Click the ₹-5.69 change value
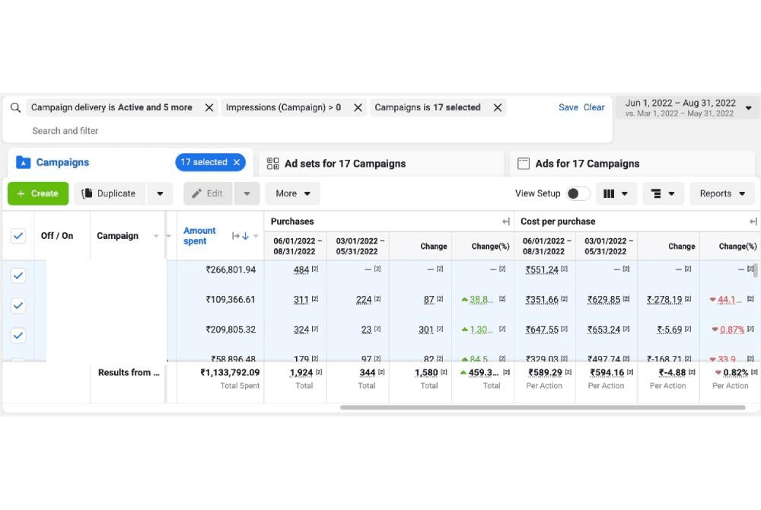The image size is (761, 510). (x=670, y=330)
